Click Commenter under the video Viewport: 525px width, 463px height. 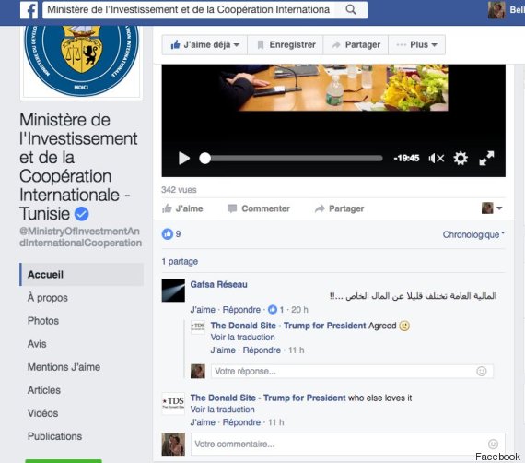(x=259, y=208)
